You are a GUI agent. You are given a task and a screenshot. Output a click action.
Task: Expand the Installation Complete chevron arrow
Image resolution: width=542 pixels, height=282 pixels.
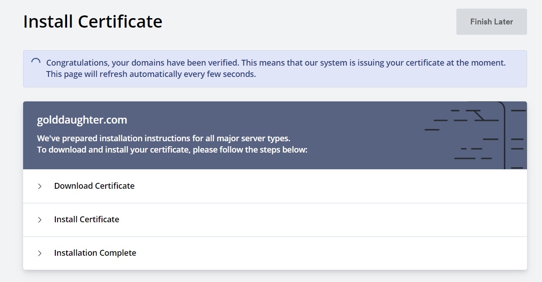pos(40,253)
